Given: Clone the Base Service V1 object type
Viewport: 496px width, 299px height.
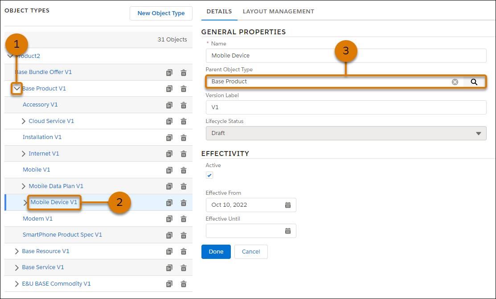Looking at the screenshot, I should click(169, 268).
